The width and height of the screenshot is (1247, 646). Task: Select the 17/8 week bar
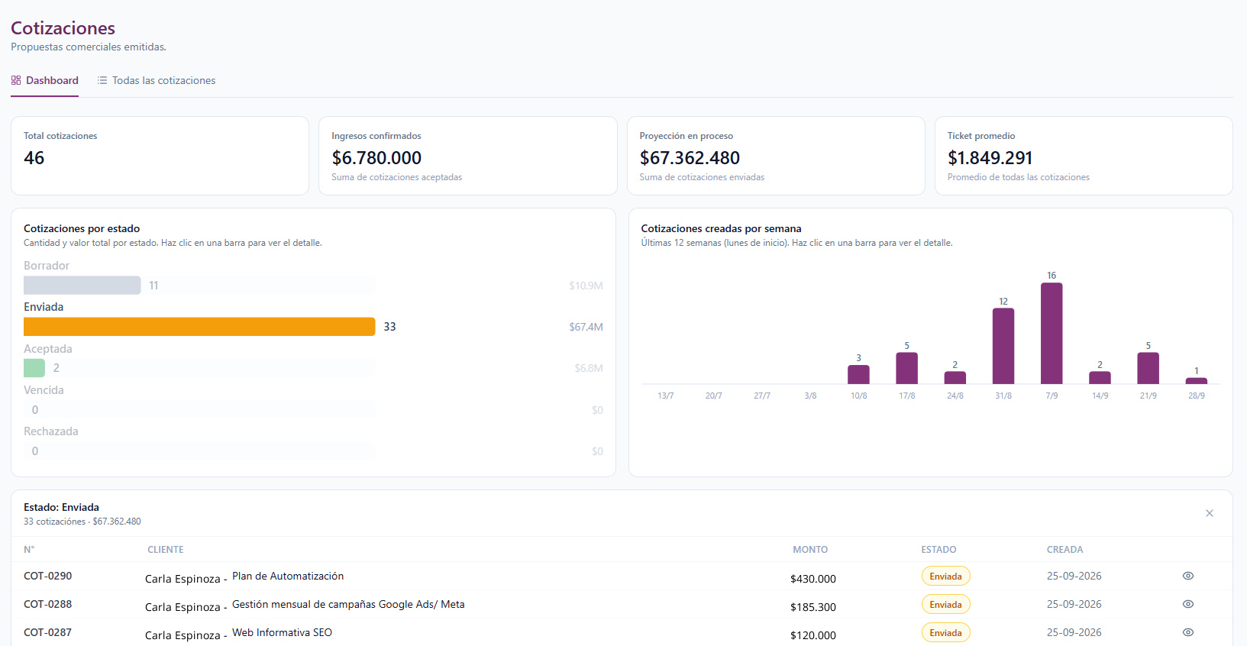pyautogui.click(x=907, y=368)
